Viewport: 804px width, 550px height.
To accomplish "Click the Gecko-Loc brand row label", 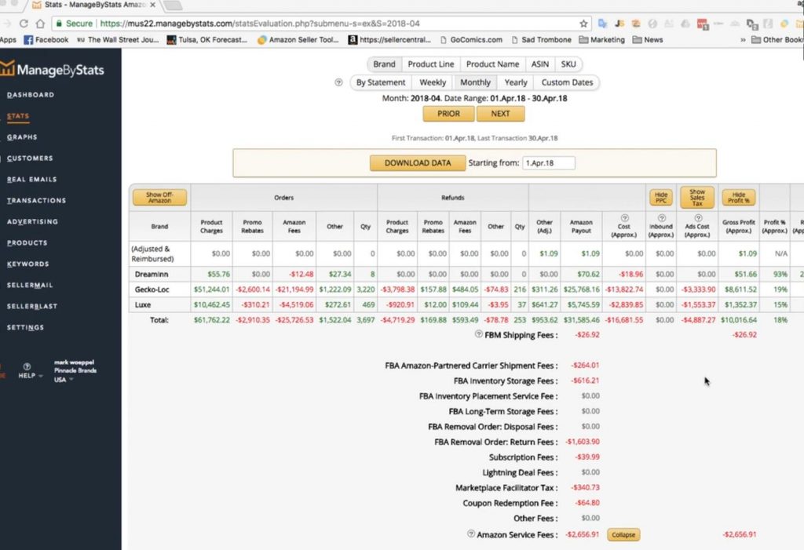I will (152, 290).
